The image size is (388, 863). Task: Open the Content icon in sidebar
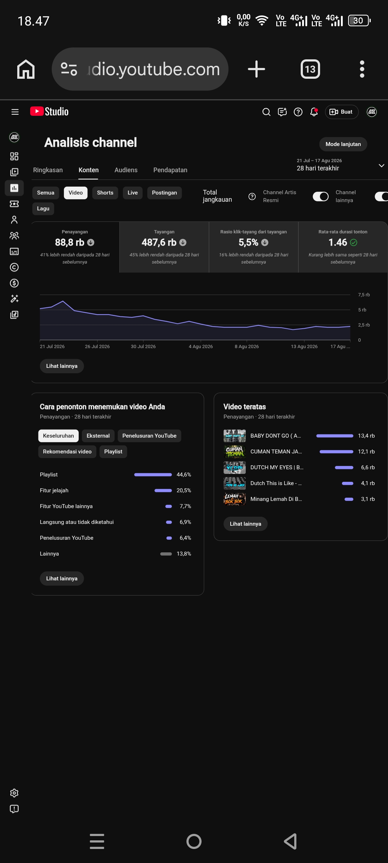click(x=14, y=172)
